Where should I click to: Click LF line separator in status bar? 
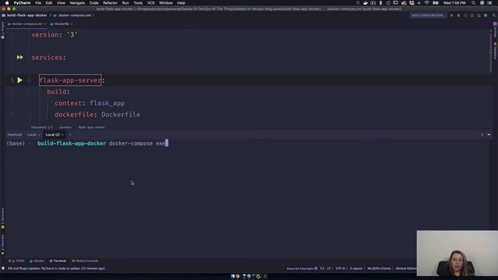[328, 268]
